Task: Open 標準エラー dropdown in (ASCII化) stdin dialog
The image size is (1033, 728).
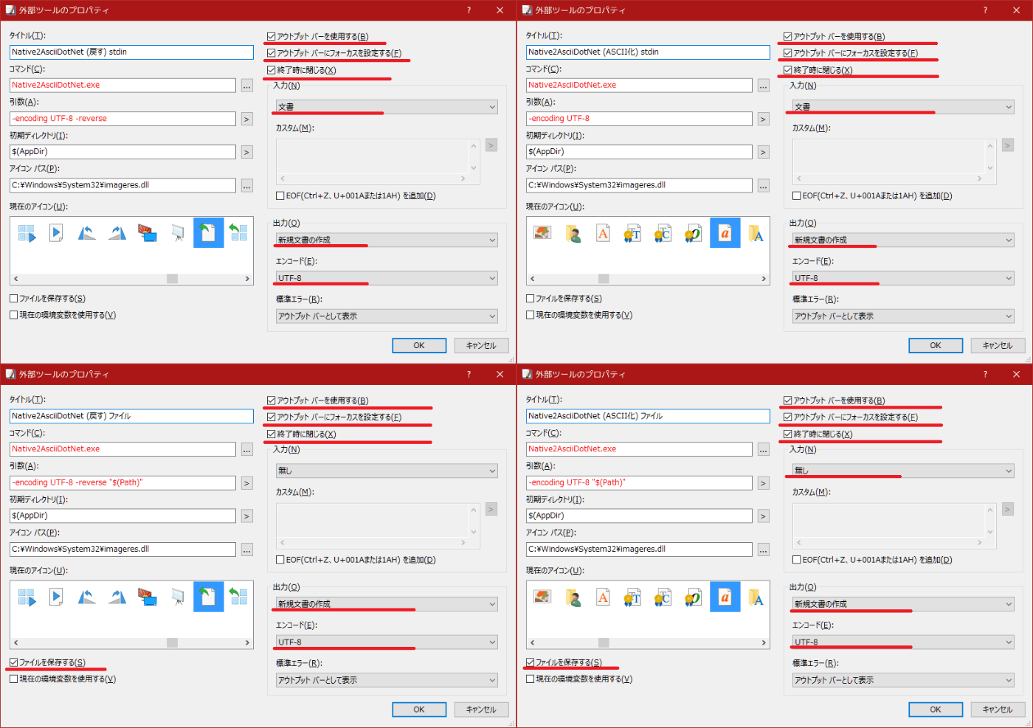Action: tap(903, 316)
